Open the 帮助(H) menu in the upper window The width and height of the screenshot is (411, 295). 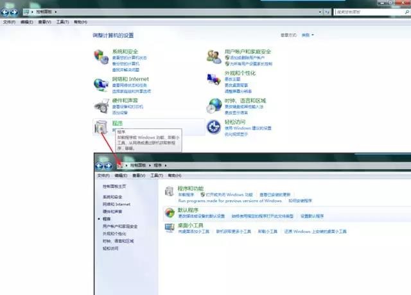click(80, 22)
